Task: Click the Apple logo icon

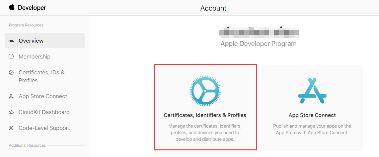Action: tap(12, 7)
